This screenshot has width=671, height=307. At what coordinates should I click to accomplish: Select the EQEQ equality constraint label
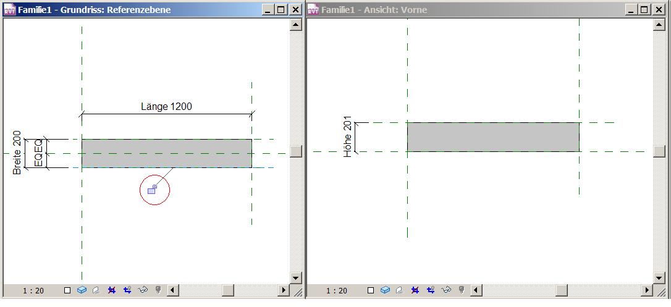point(38,153)
